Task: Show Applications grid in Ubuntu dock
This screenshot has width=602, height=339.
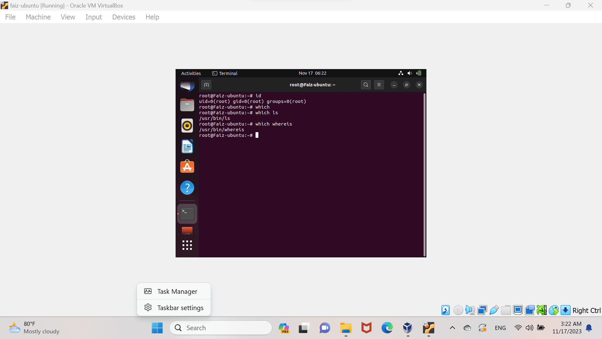Action: click(x=187, y=245)
